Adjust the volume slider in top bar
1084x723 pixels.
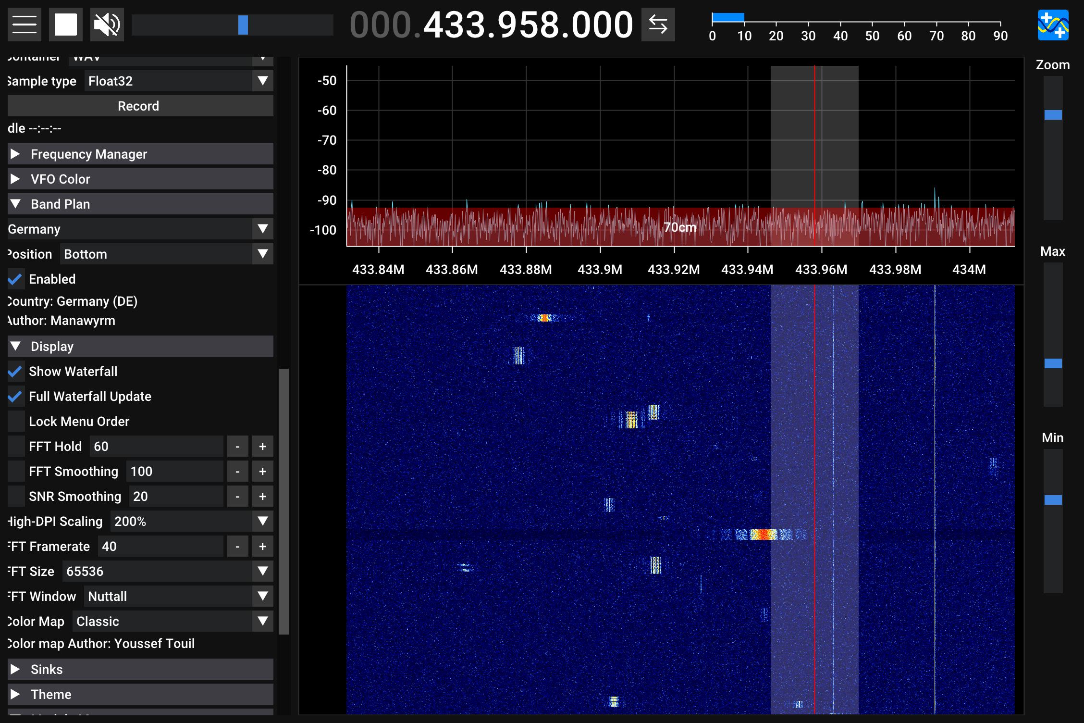(233, 25)
